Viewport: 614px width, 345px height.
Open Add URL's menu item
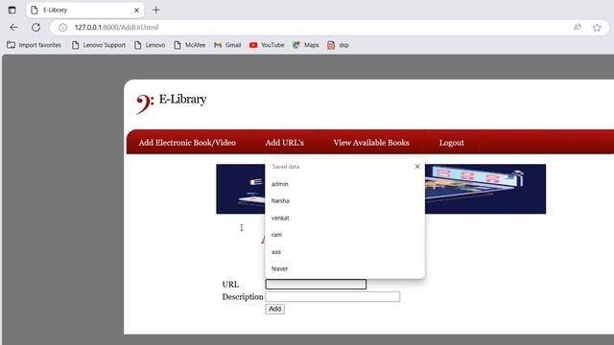[285, 143]
